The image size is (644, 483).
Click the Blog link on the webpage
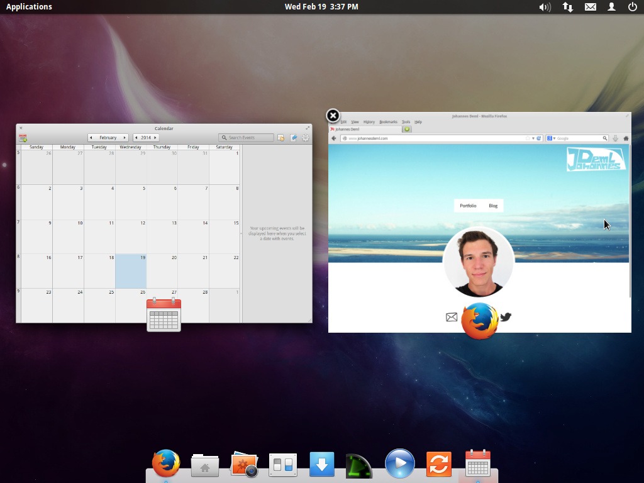coord(493,206)
